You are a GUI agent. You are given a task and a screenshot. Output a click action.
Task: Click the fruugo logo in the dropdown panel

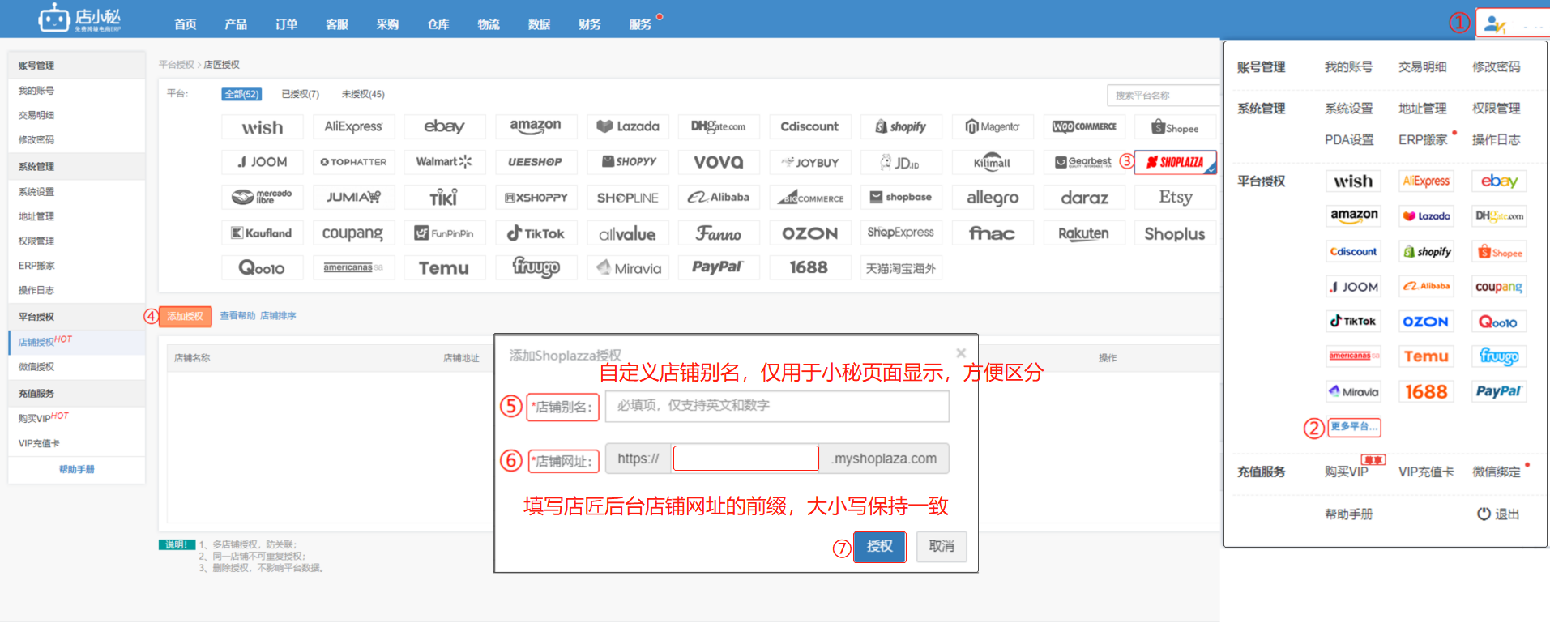pyautogui.click(x=1500, y=356)
